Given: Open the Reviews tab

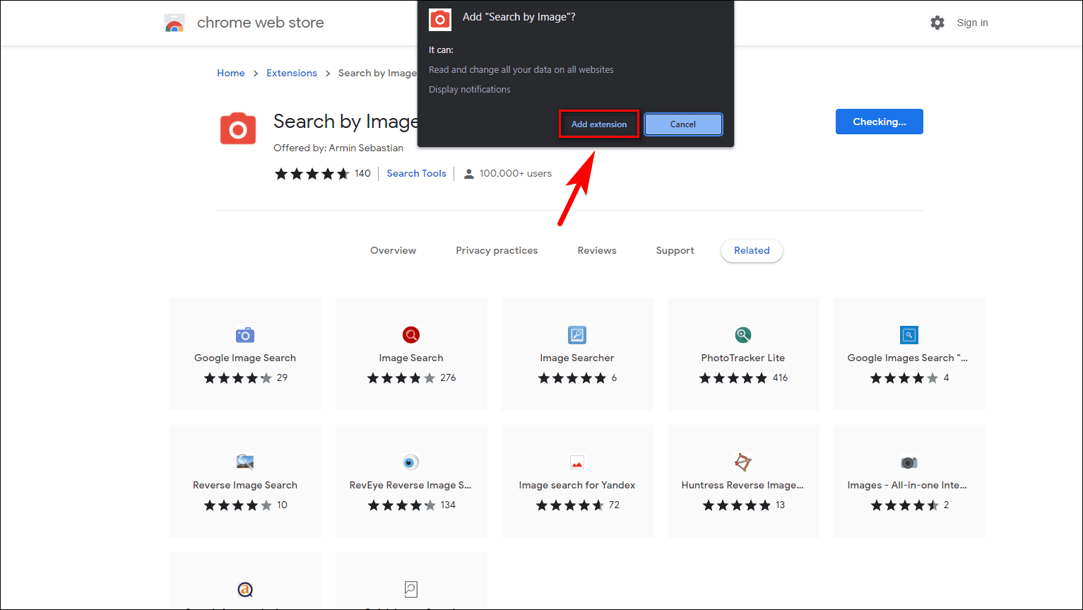Looking at the screenshot, I should click(597, 250).
